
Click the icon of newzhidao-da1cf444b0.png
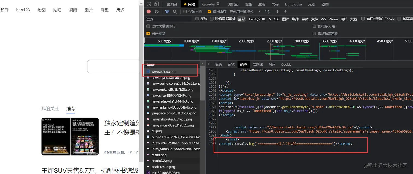[x=148, y=101]
